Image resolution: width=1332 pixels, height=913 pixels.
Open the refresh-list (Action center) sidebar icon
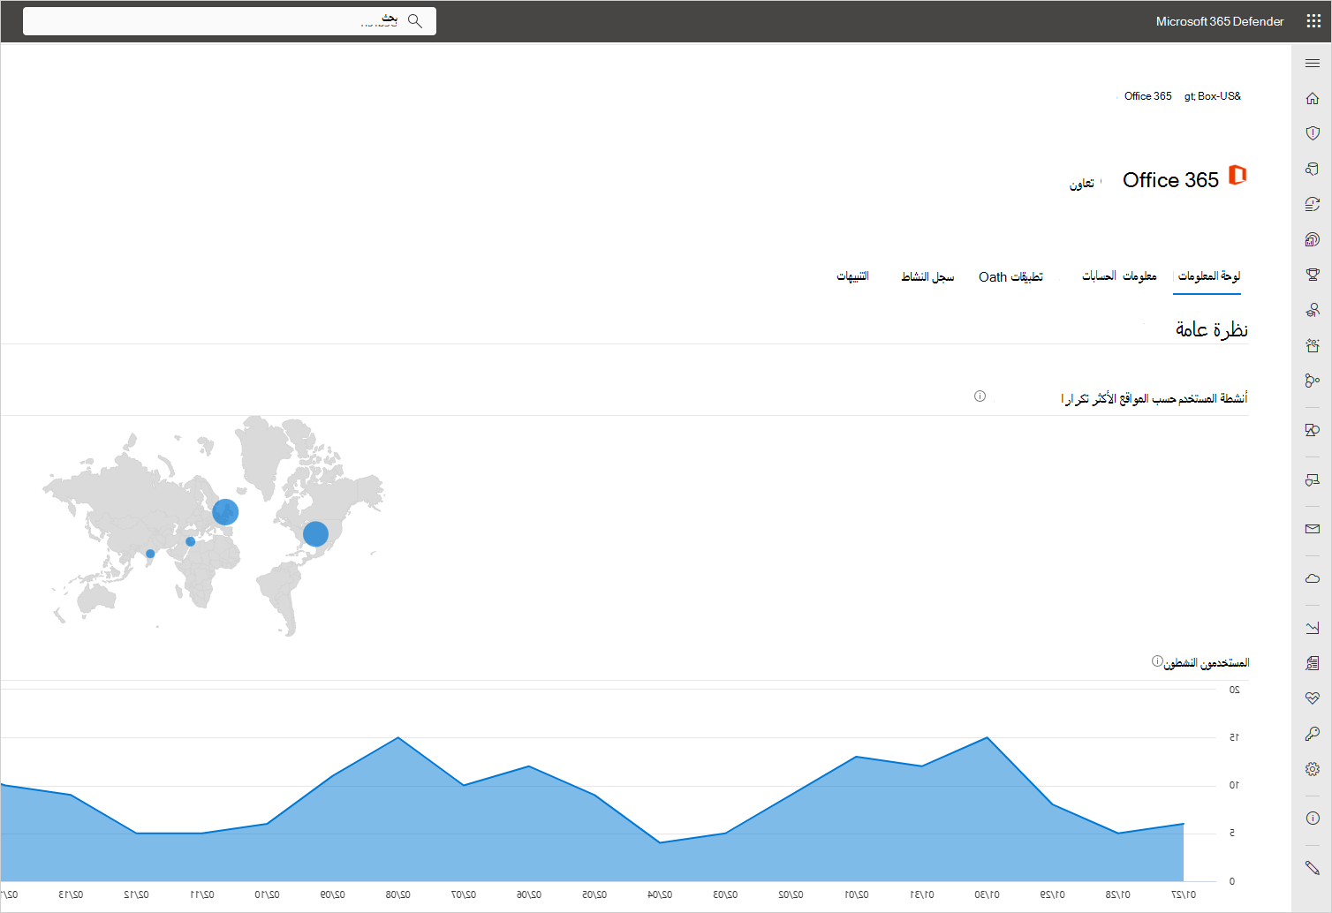(x=1313, y=204)
